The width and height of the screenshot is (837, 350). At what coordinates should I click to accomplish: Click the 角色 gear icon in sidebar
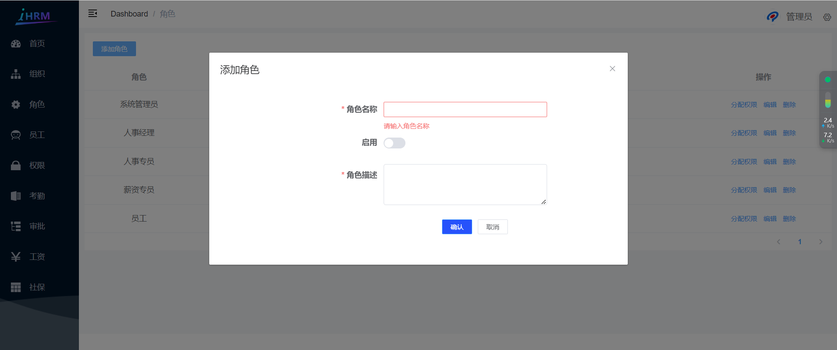pyautogui.click(x=16, y=104)
